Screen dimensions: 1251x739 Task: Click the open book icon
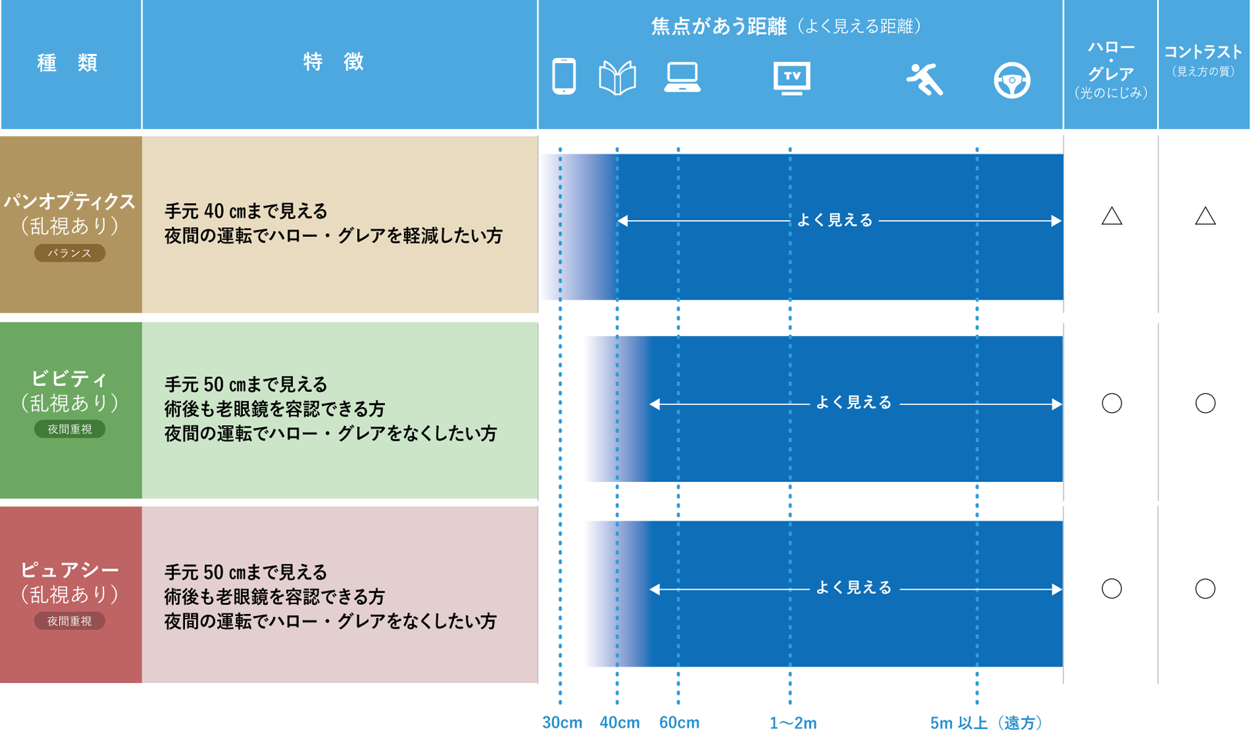coord(617,78)
